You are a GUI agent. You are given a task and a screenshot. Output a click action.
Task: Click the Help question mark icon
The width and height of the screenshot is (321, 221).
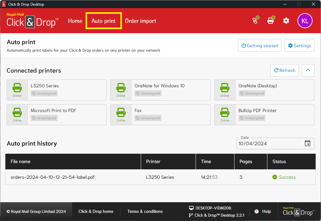256,211
